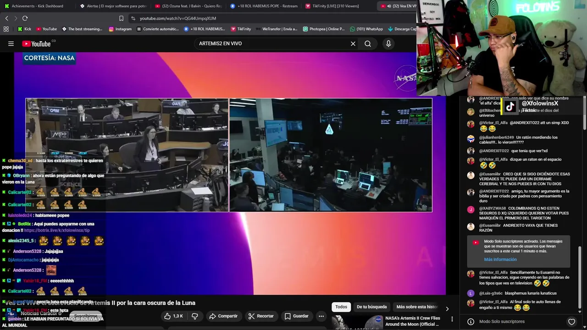Open the browser apps grid icon
The height and width of the screenshot is (330, 587).
(x=6, y=29)
